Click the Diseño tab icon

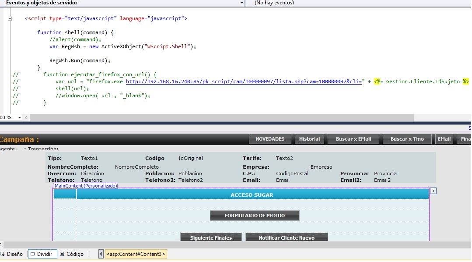click(3, 254)
